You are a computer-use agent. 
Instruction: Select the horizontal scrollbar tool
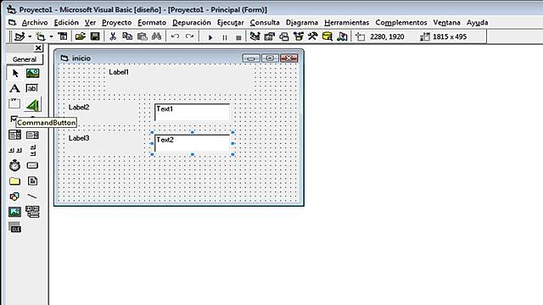(x=14, y=150)
